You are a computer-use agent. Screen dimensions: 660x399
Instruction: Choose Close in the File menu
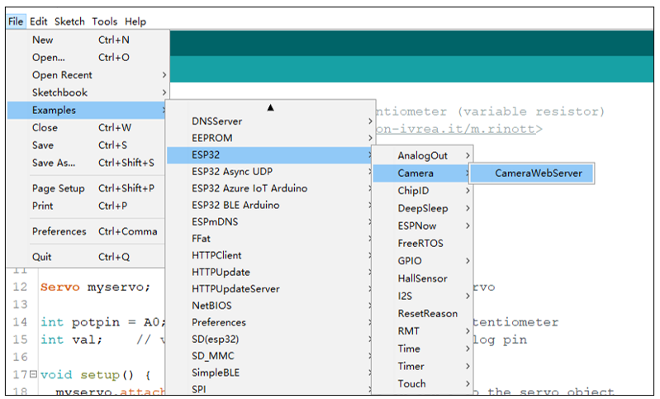point(86,127)
